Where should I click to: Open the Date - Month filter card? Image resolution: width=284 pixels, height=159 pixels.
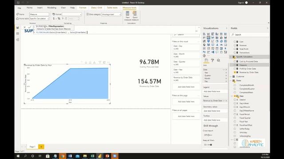pyautogui.click(x=186, y=55)
